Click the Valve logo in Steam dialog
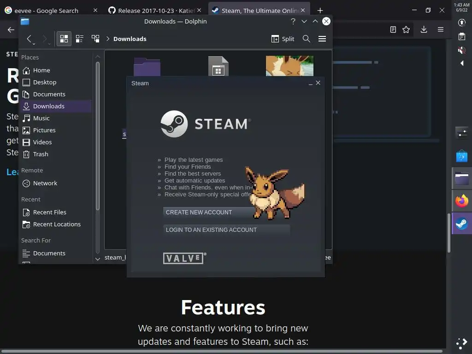This screenshot has width=472, height=354. pos(184,258)
